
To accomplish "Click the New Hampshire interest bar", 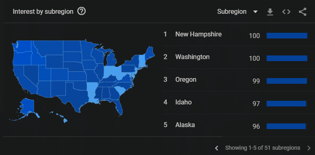I will (x=287, y=36).
